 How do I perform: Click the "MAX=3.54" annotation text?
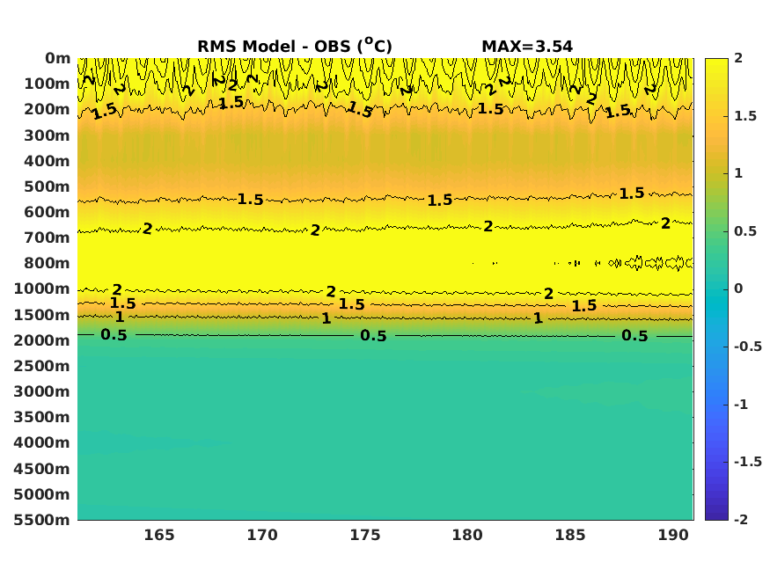click(x=527, y=46)
